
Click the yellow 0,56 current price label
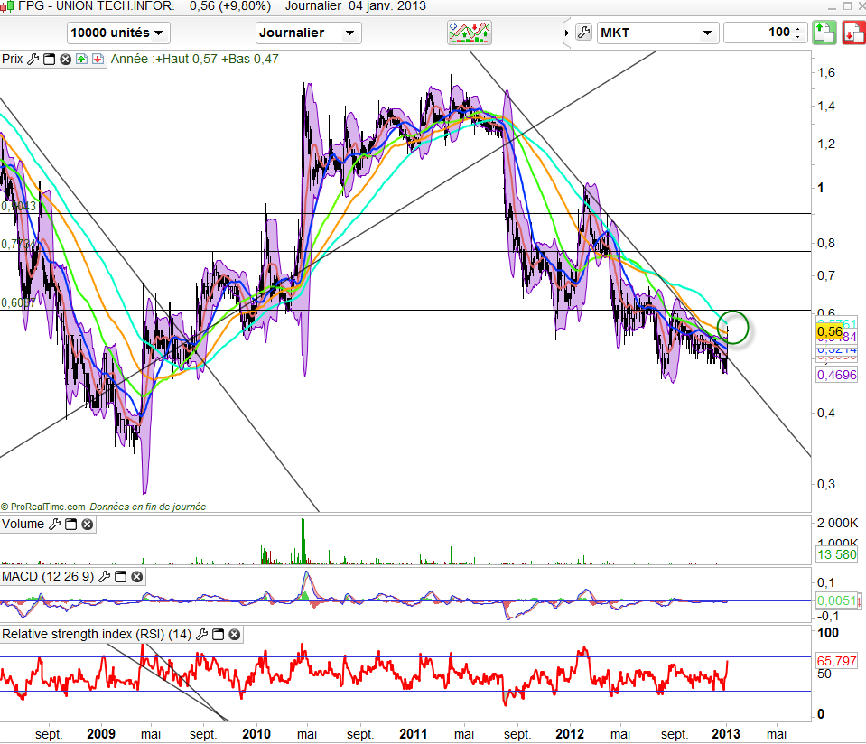[829, 331]
